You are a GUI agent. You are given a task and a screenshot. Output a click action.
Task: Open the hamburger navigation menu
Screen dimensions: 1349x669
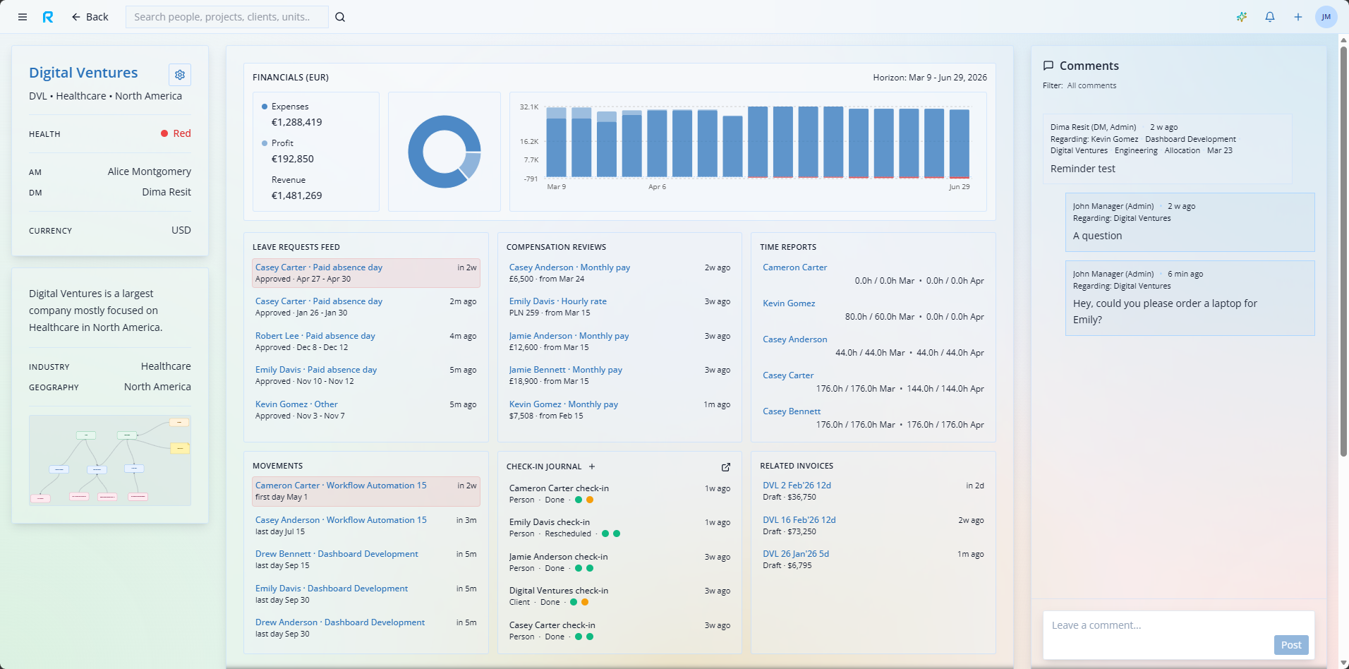click(x=22, y=16)
